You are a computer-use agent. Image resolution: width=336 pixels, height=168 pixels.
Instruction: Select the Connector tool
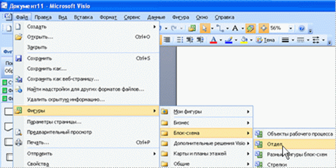pyautogui.click(x=220, y=28)
